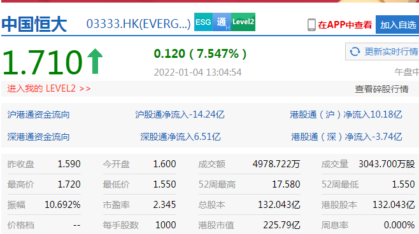Image resolution: width=419 pixels, height=234 pixels.
Task: Click 港股通（沪）净流入10.18亿 link
Action: point(346,114)
